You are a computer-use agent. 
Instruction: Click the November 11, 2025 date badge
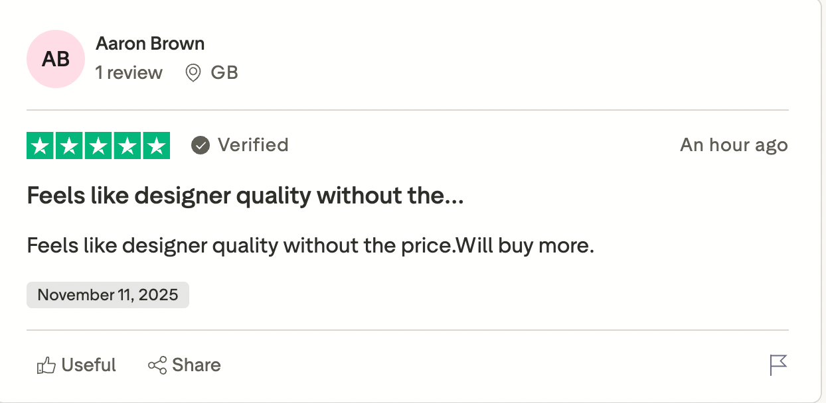[x=108, y=295]
